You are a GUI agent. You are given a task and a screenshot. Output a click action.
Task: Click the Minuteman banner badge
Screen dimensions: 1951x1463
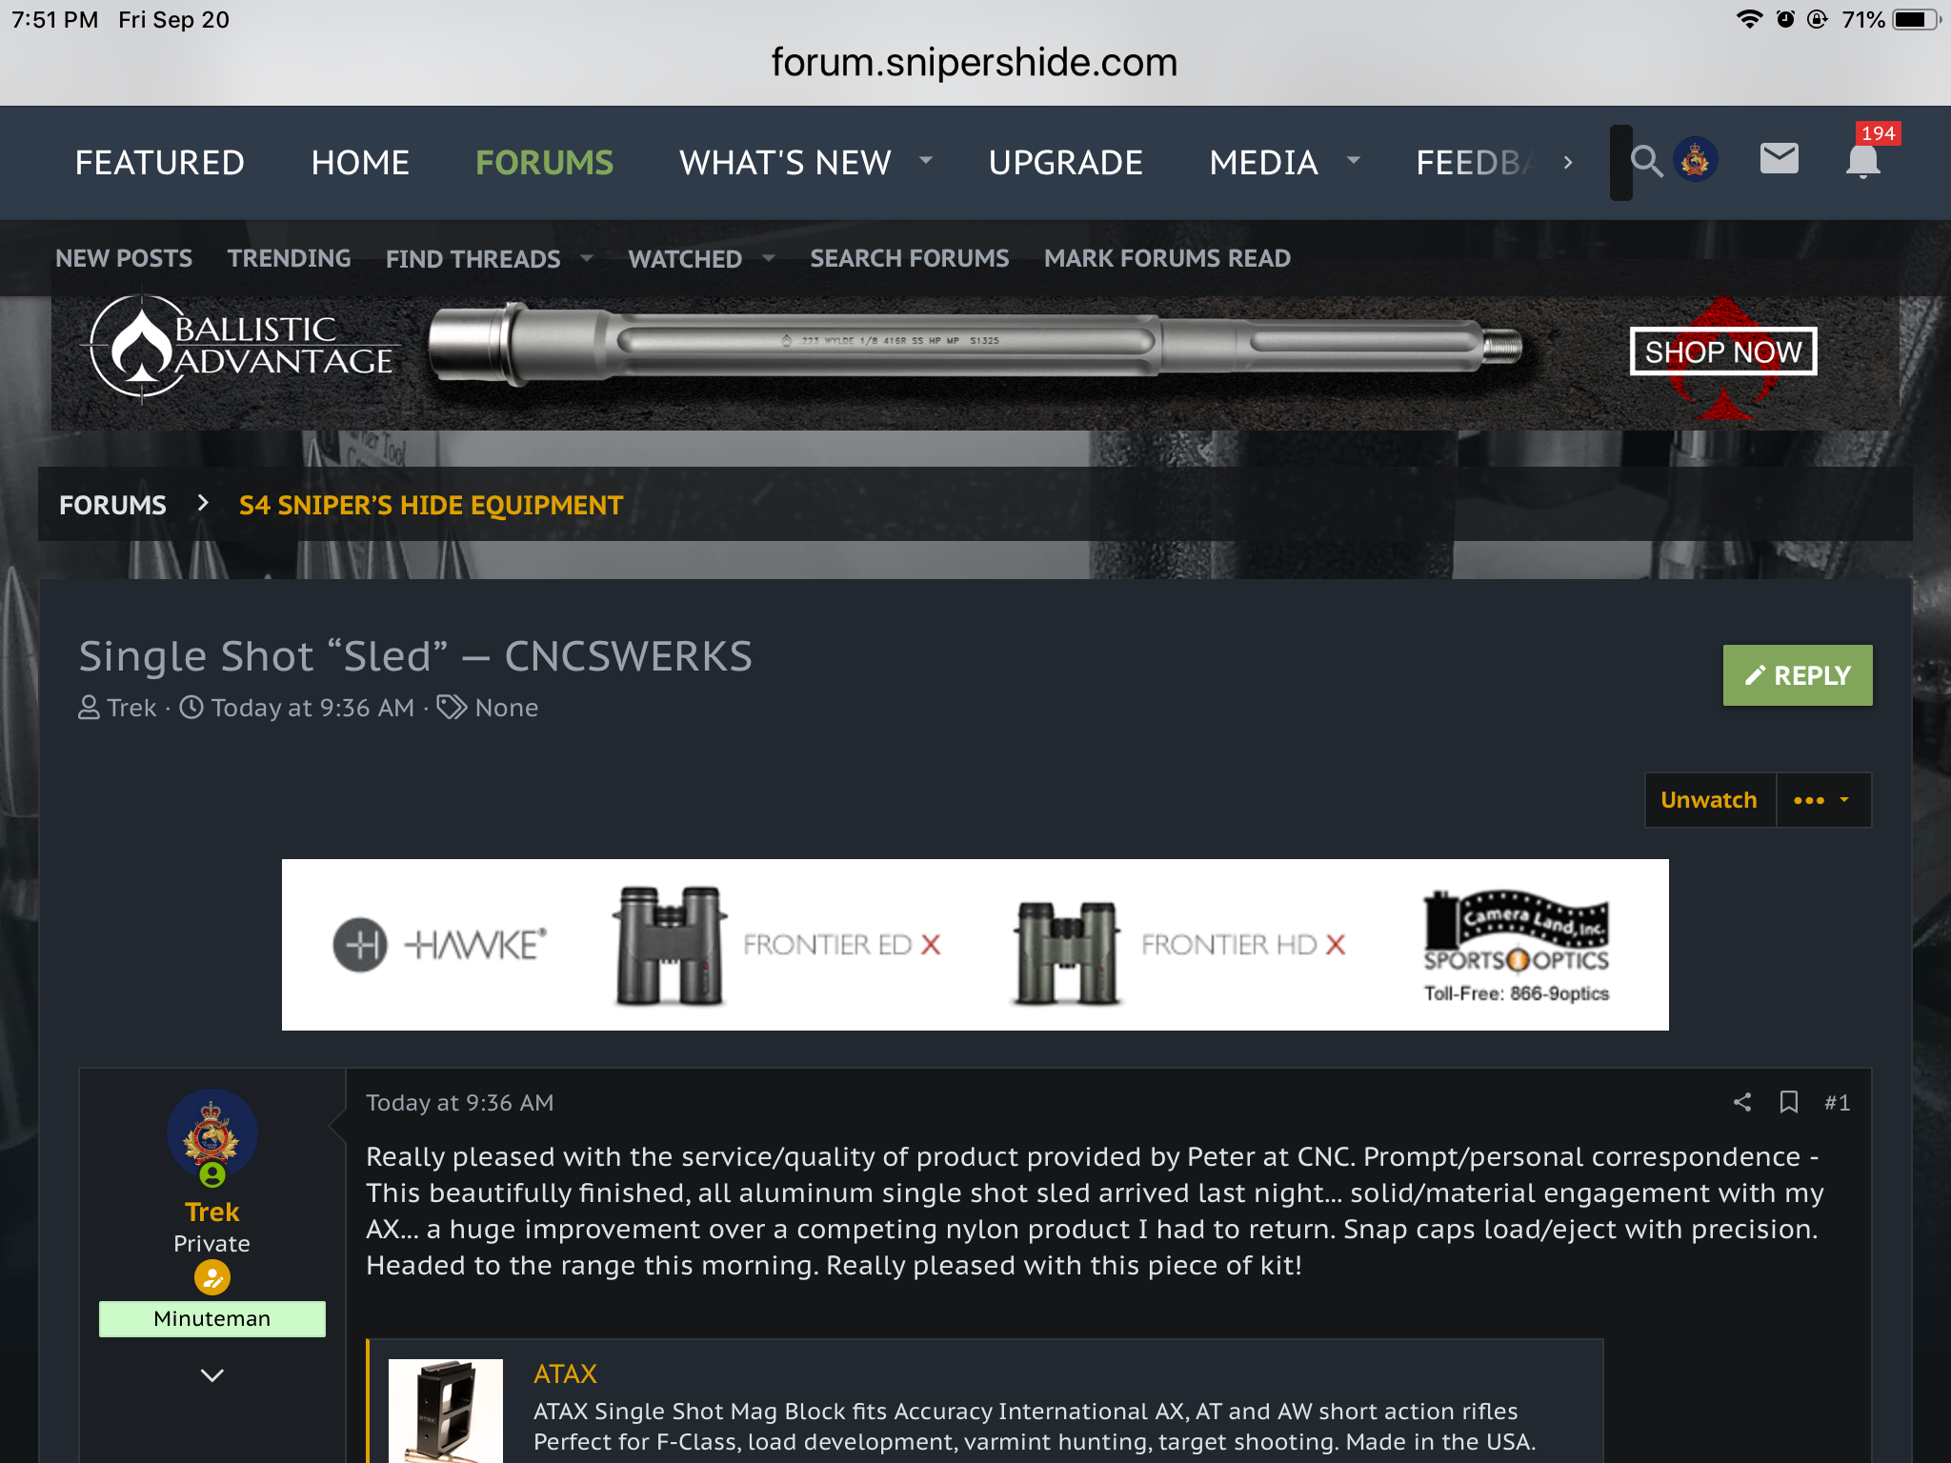click(x=211, y=1318)
